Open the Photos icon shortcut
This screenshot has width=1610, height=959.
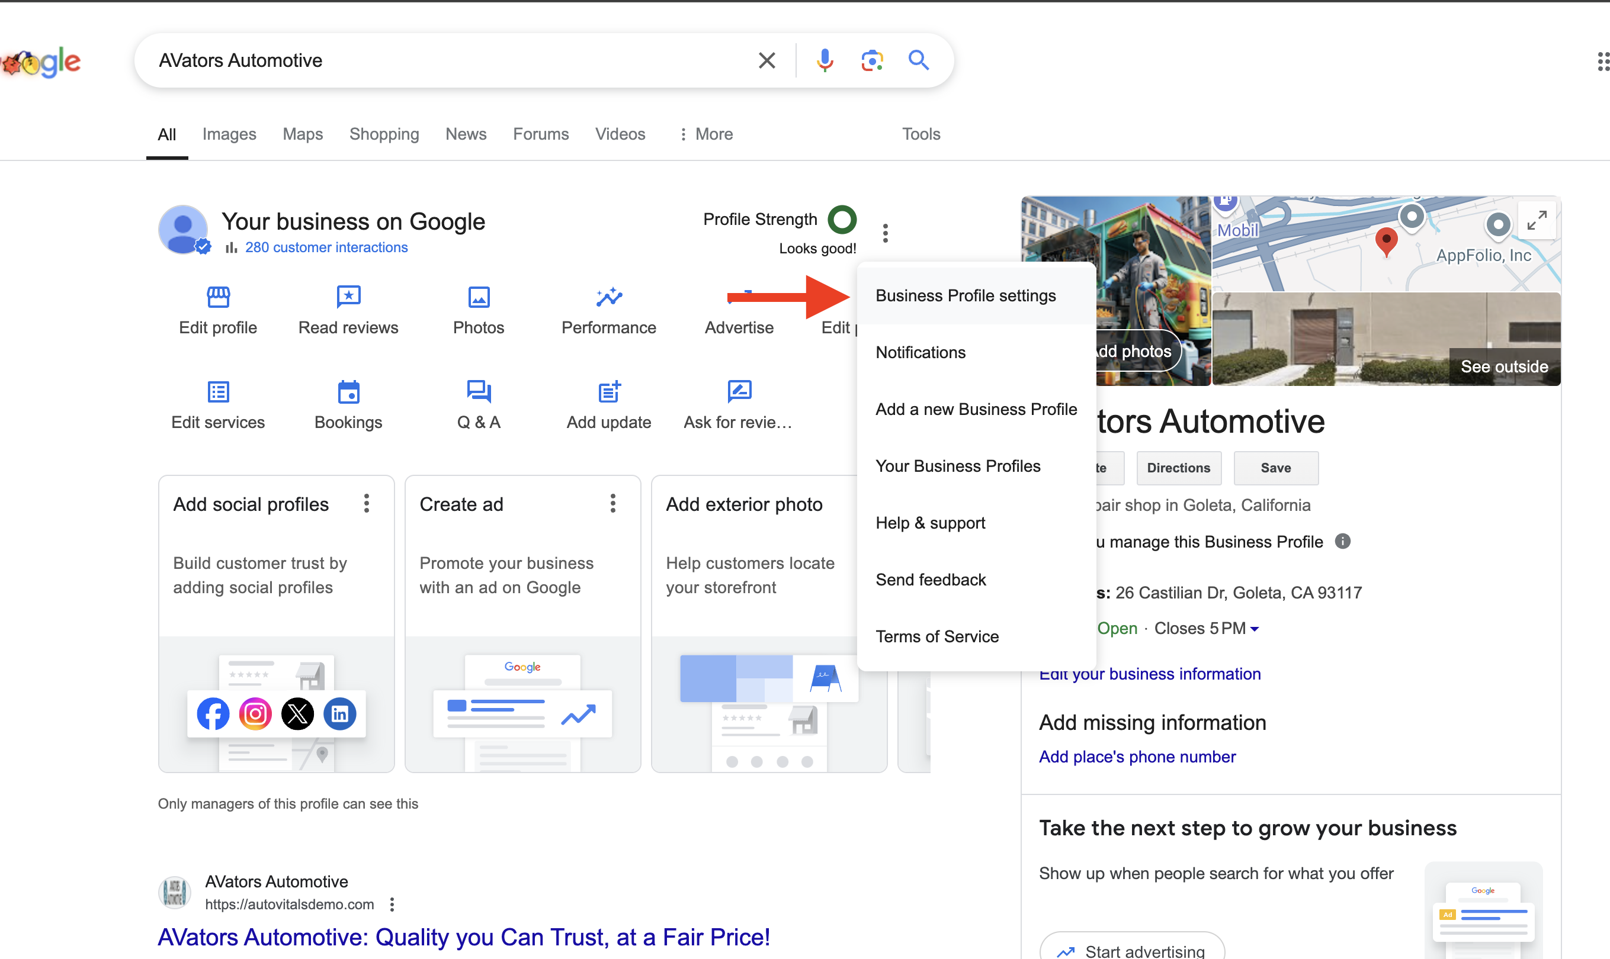tap(479, 297)
